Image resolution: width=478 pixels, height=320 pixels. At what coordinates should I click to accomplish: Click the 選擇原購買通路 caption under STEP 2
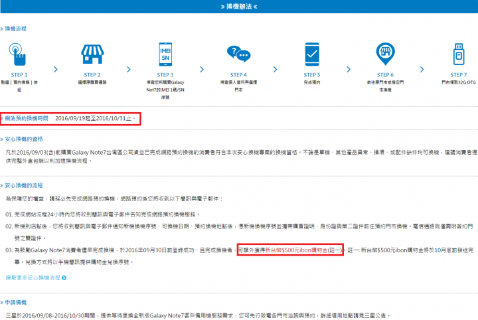(92, 82)
